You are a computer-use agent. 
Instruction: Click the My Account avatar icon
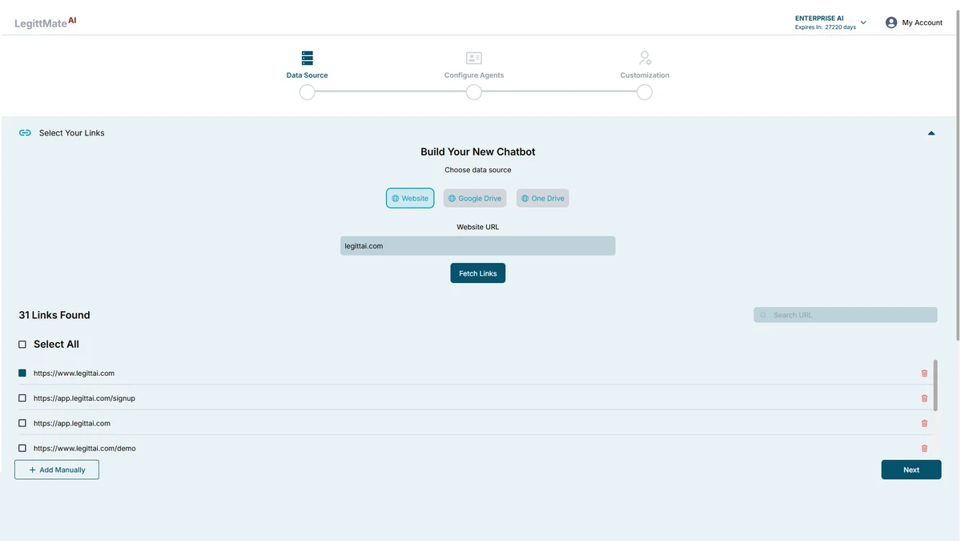[x=891, y=22]
